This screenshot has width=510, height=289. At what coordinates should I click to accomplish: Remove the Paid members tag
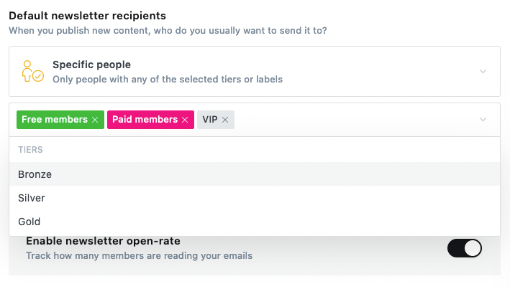185,120
